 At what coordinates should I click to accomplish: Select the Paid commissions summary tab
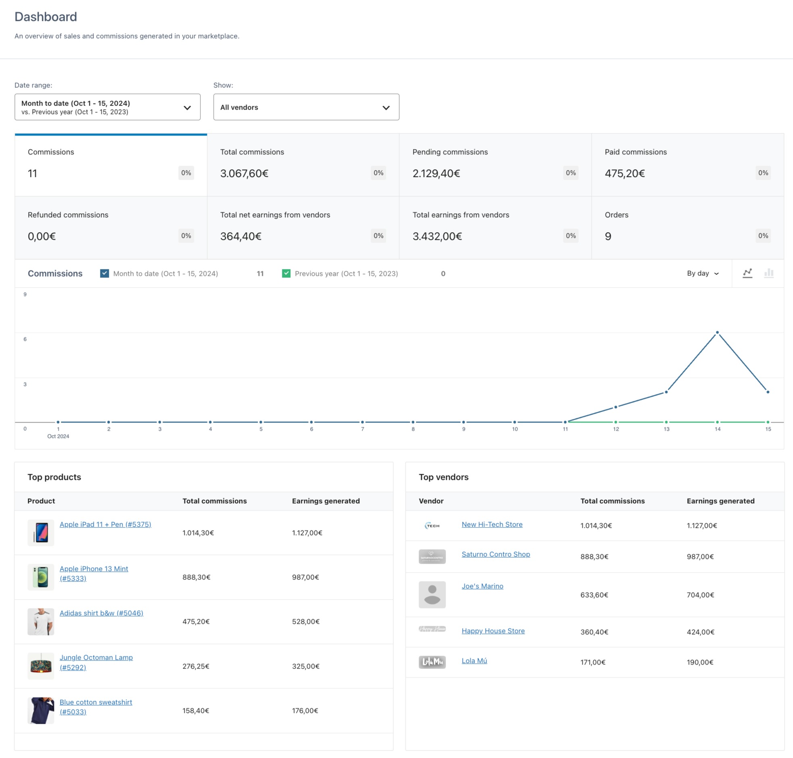pos(687,165)
